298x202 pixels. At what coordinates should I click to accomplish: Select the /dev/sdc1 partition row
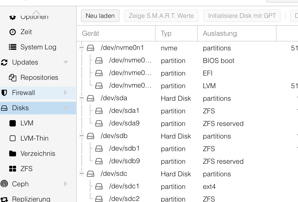pos(124,186)
